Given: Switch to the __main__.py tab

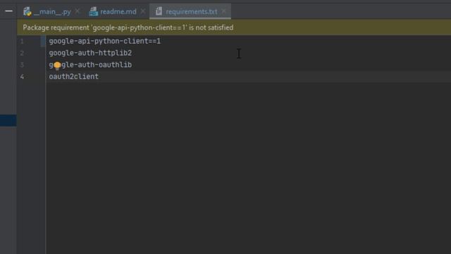Looking at the screenshot, I should click(52, 12).
